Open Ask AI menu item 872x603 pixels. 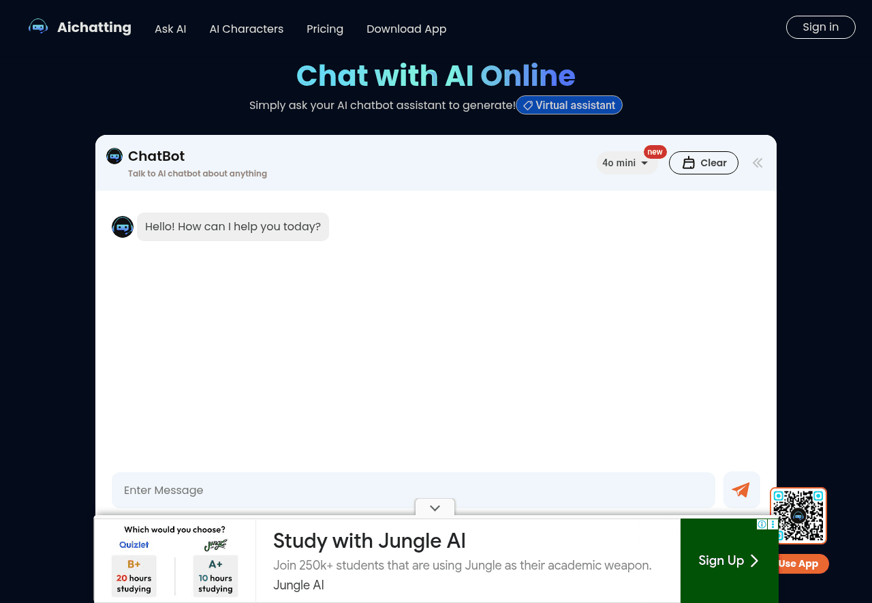(x=170, y=29)
